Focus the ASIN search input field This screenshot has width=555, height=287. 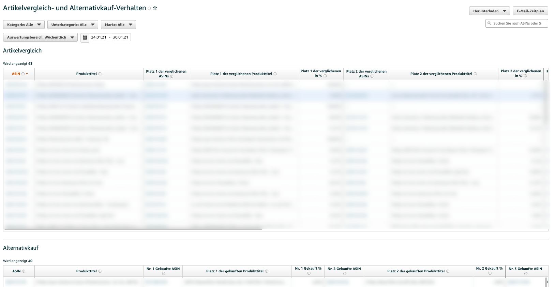click(x=518, y=23)
